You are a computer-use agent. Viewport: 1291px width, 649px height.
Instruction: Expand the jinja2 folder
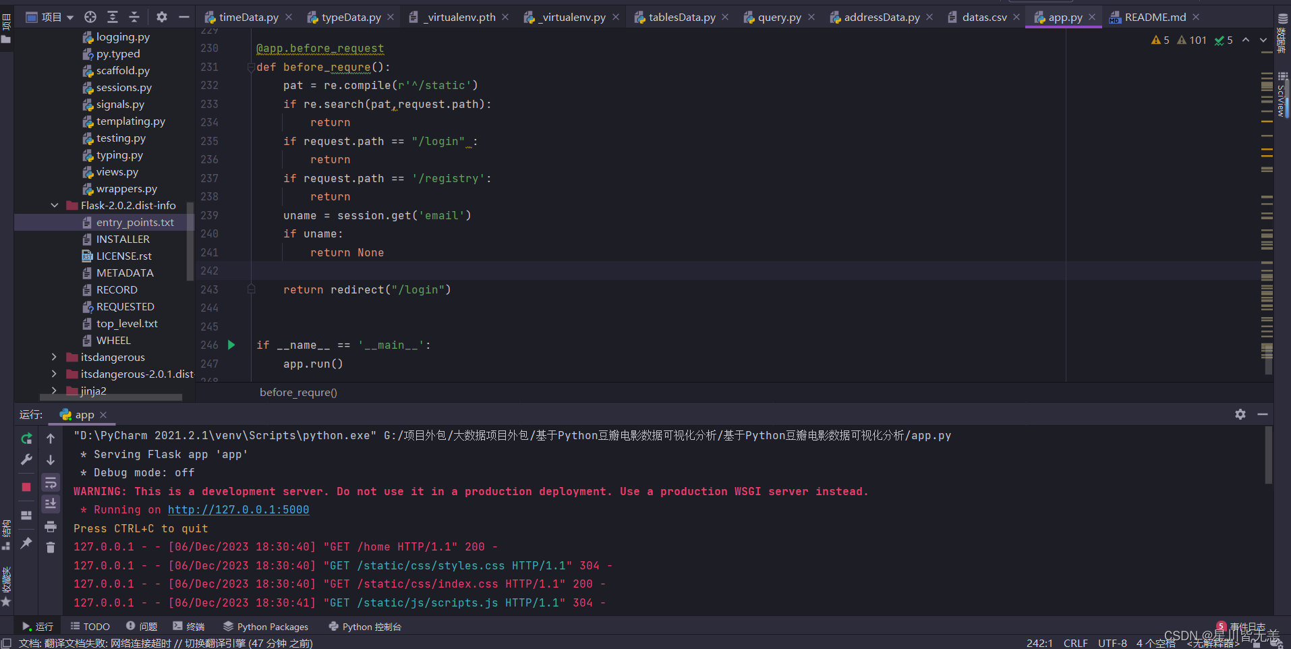tap(55, 390)
